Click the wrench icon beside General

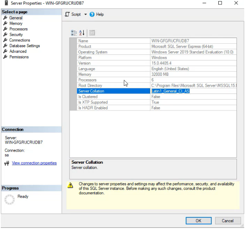click(x=5, y=18)
